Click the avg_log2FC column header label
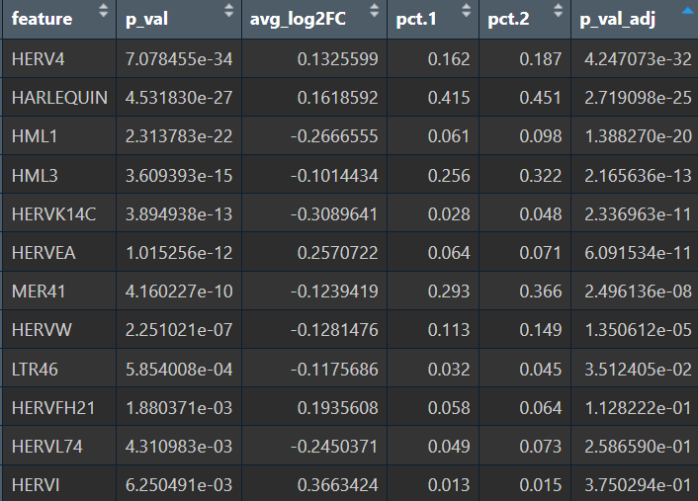 pos(299,19)
